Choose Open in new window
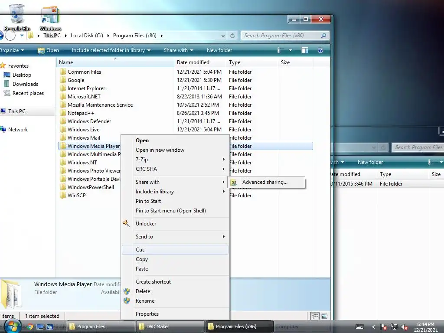The image size is (444, 333). 175,150
